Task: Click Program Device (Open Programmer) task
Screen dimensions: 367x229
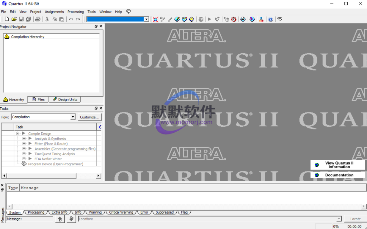Action: (56, 164)
